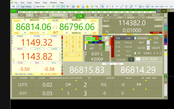Switch to M15 timeframe
This screenshot has width=174, height=109.
[x=157, y=7]
